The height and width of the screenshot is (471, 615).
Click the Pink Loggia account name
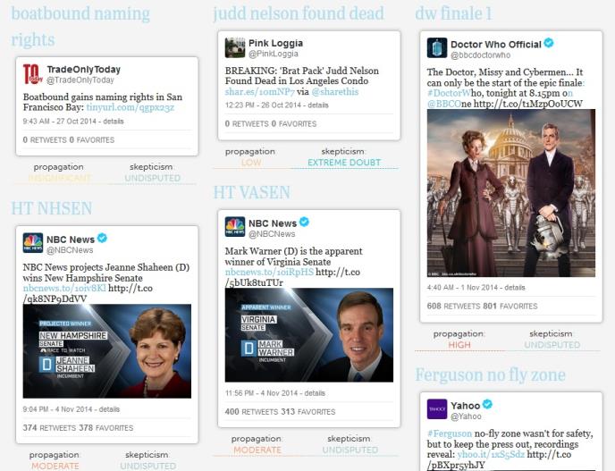click(275, 43)
